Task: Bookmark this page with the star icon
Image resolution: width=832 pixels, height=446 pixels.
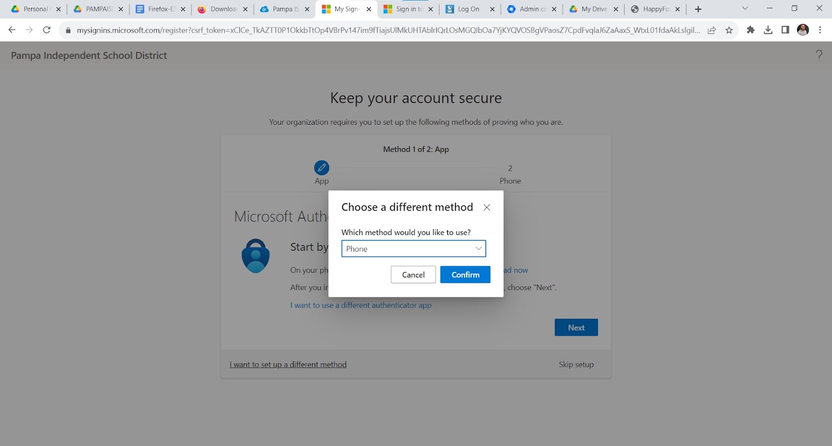Action: click(x=729, y=30)
